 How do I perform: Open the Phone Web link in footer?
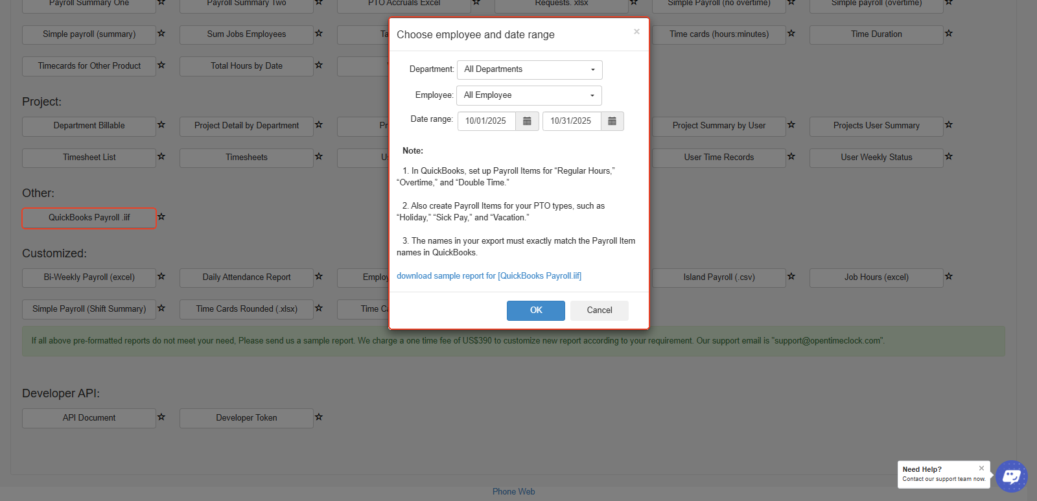[x=513, y=492]
